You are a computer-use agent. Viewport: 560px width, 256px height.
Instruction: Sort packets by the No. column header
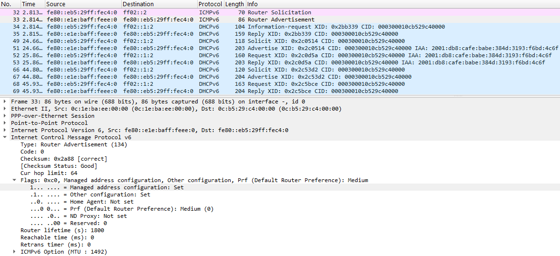(11, 4)
